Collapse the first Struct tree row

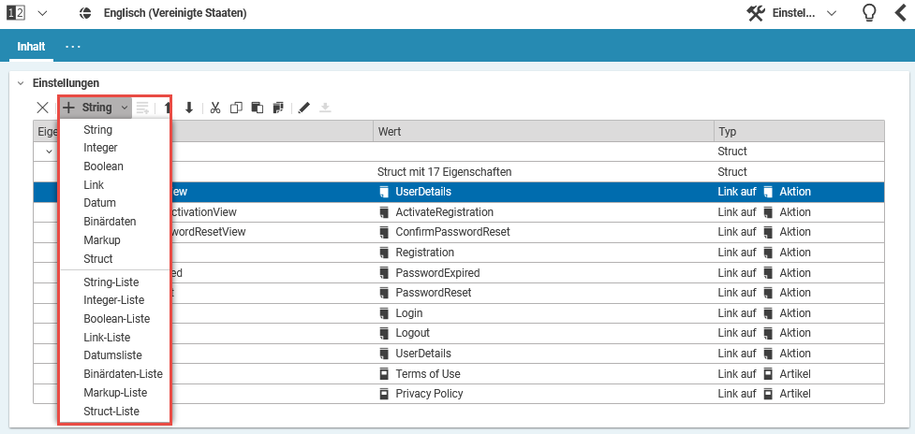(x=49, y=152)
